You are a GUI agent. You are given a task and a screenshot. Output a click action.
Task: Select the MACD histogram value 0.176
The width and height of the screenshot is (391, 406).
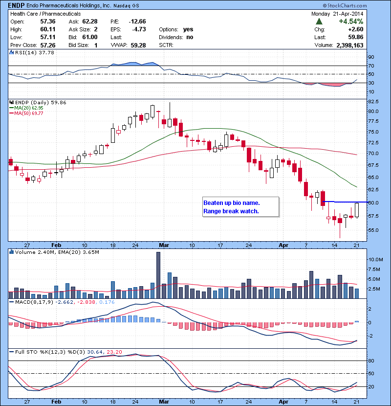[x=107, y=302]
